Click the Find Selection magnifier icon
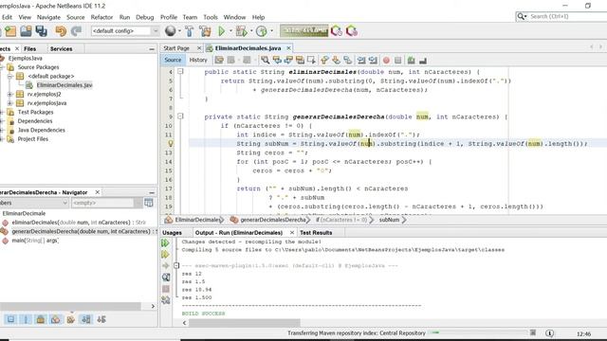 pos(266,60)
